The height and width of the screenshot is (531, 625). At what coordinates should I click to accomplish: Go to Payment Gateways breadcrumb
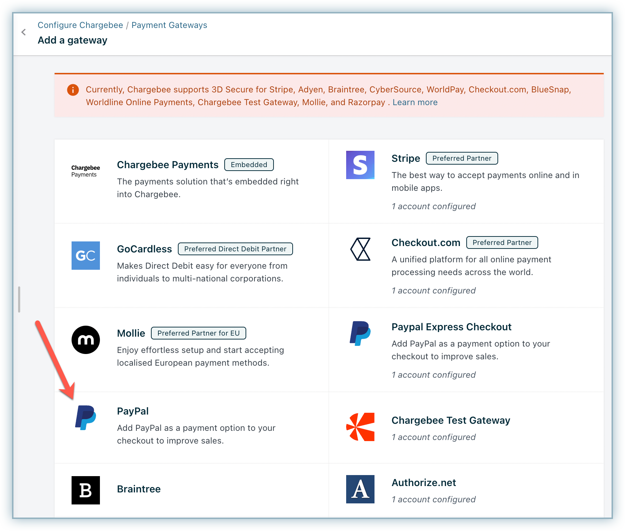(169, 25)
